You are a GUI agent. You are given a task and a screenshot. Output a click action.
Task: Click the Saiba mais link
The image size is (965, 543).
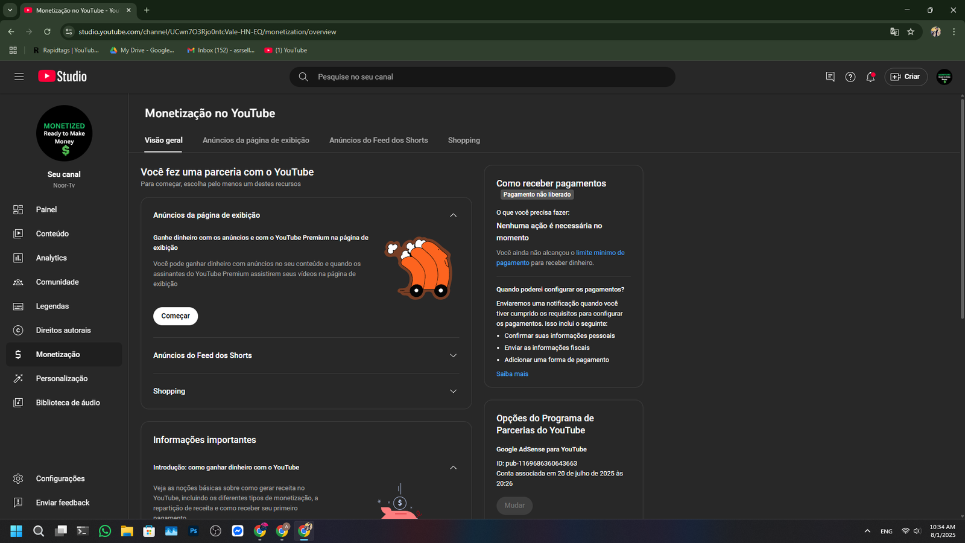512,374
